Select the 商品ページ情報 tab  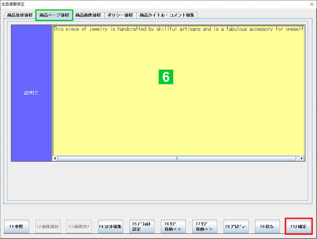pos(54,15)
